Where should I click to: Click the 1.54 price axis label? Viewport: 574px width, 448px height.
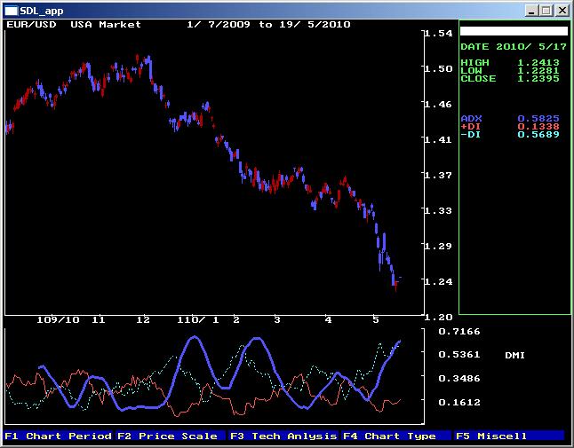tap(438, 33)
